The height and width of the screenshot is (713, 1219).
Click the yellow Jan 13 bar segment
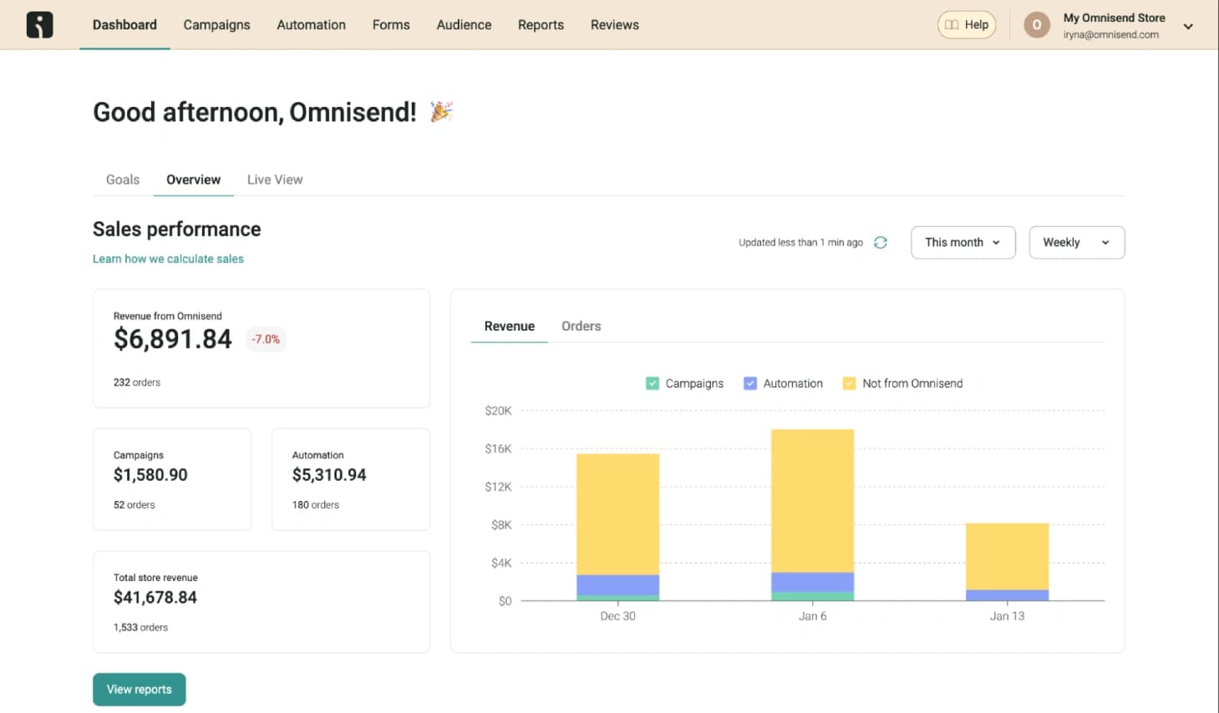(1008, 557)
